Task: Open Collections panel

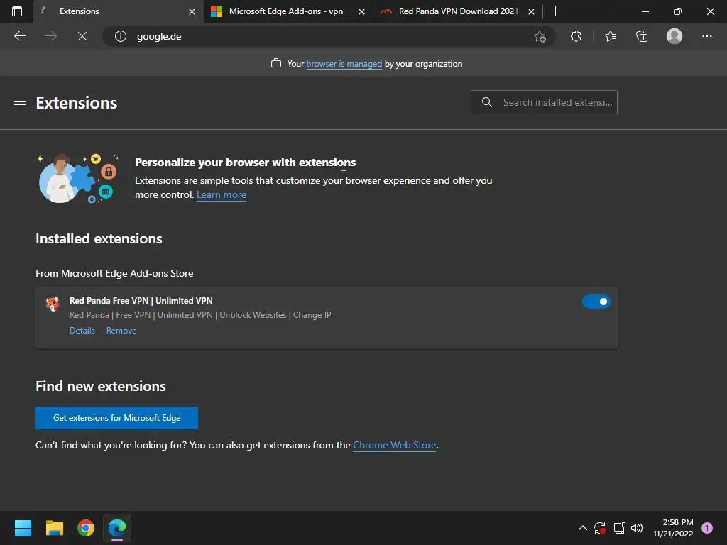Action: 642,36
